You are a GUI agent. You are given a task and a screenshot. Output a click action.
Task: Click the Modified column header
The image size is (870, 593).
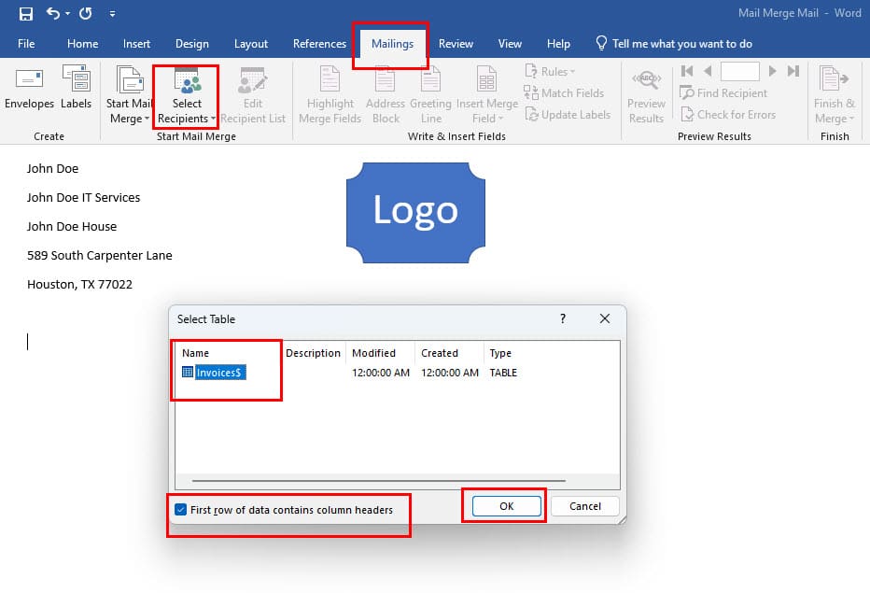pyautogui.click(x=373, y=353)
